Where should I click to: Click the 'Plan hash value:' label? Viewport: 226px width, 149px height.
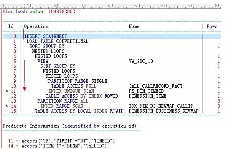(x=23, y=11)
